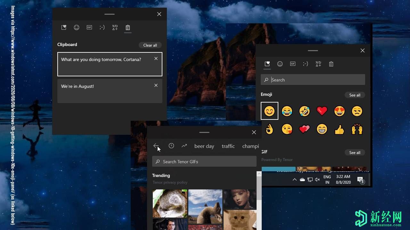The height and width of the screenshot is (230, 410).
Task: Select the 'traffic' trending tag
Action: [228, 146]
